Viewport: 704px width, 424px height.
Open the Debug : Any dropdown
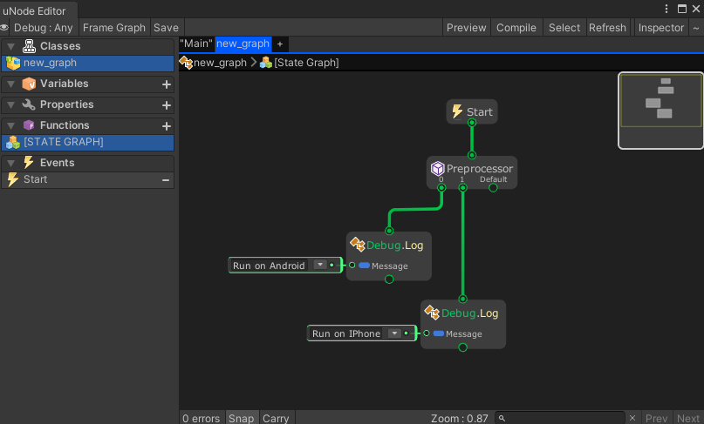tap(43, 28)
